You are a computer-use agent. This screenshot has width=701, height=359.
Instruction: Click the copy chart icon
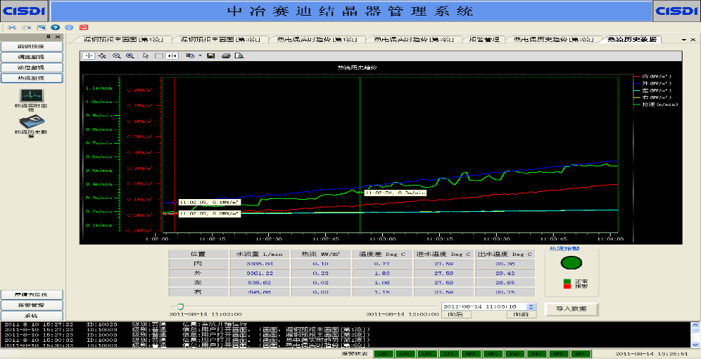[x=190, y=56]
